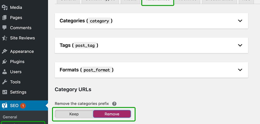Select Remove for categories prefix

pos(112,114)
